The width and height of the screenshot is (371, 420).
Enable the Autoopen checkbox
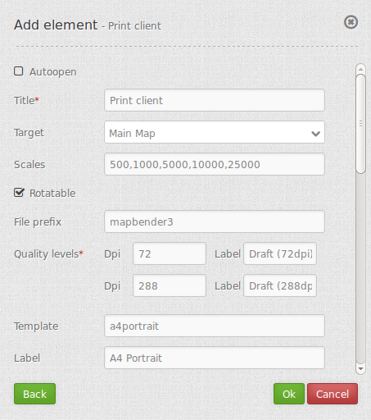point(19,71)
